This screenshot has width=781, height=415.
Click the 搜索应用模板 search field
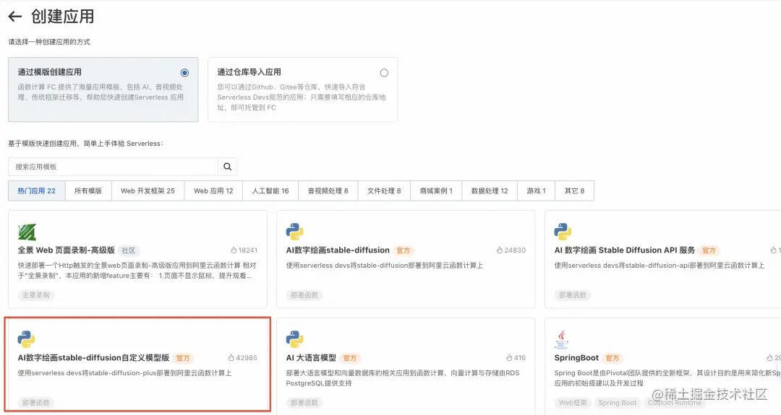tap(113, 167)
